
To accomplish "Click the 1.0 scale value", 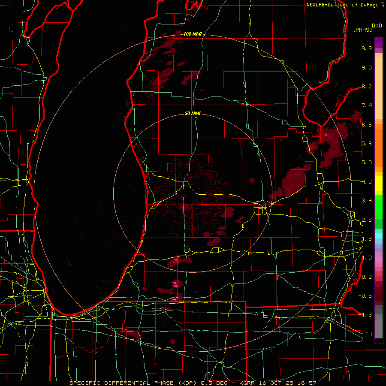I will 367,258.
